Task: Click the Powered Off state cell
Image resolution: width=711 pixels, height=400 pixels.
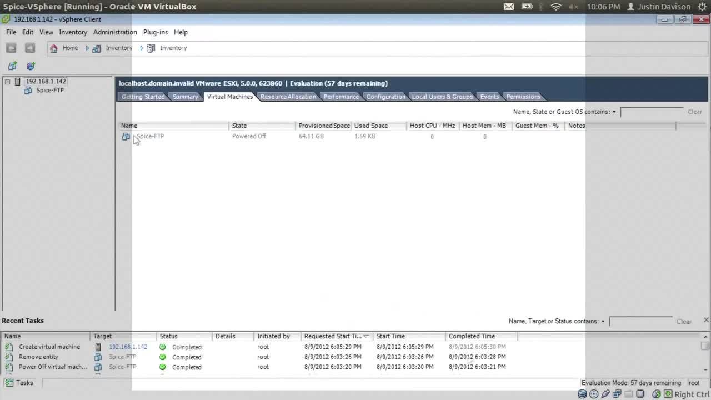Action: [249, 136]
